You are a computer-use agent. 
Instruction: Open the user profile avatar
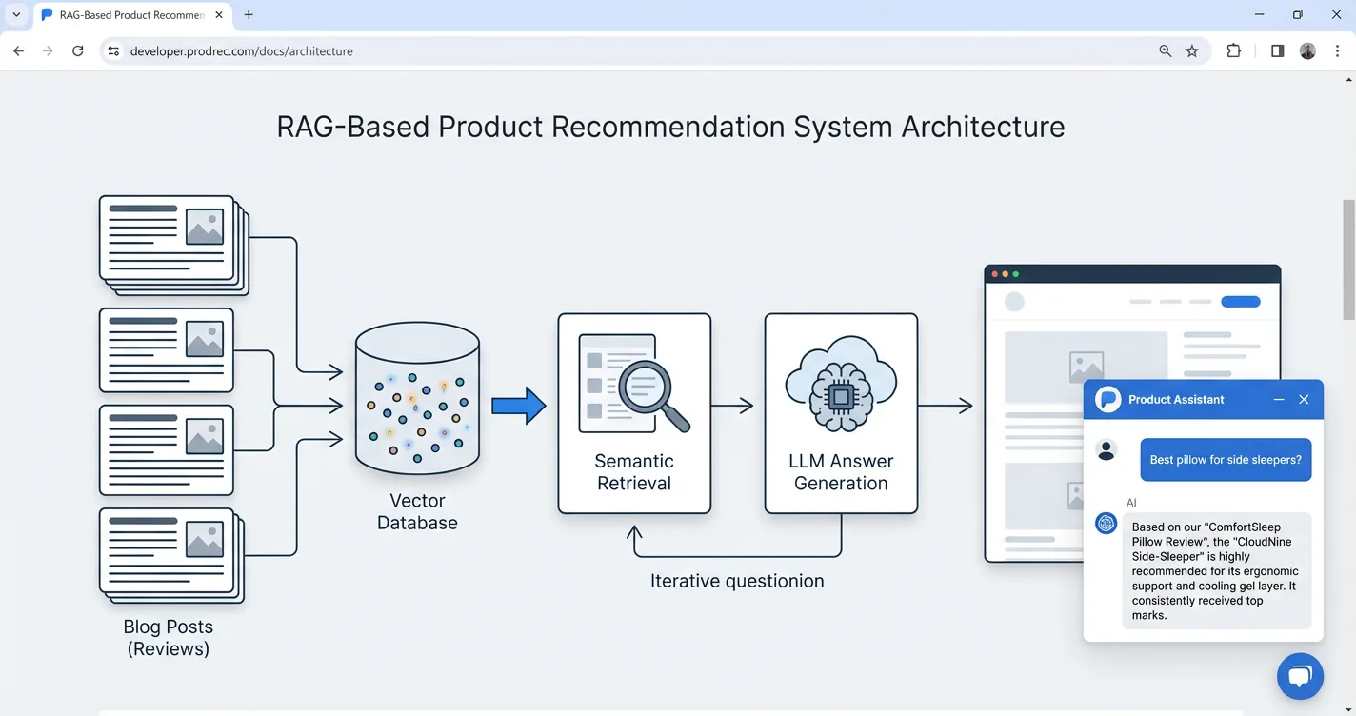click(x=1307, y=51)
